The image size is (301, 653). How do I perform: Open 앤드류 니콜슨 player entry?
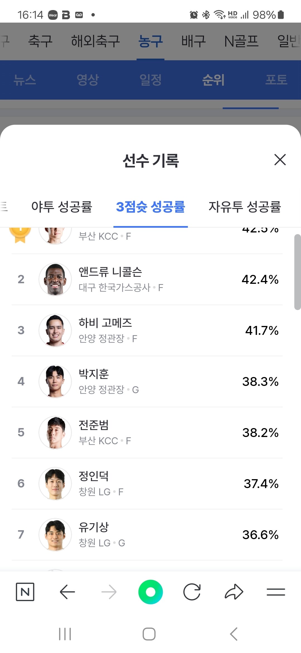pos(147,279)
